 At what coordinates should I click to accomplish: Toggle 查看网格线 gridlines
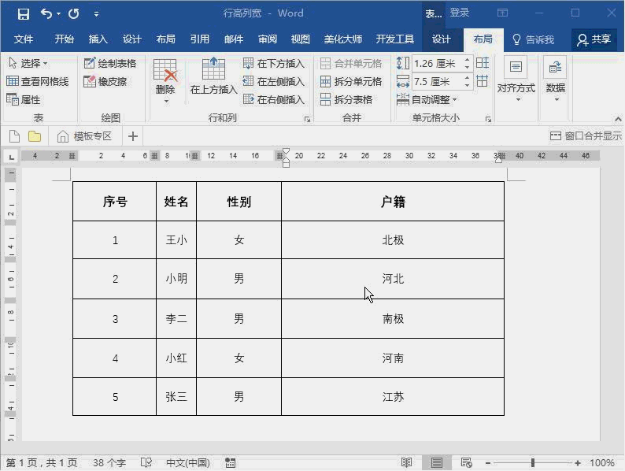click(38, 81)
